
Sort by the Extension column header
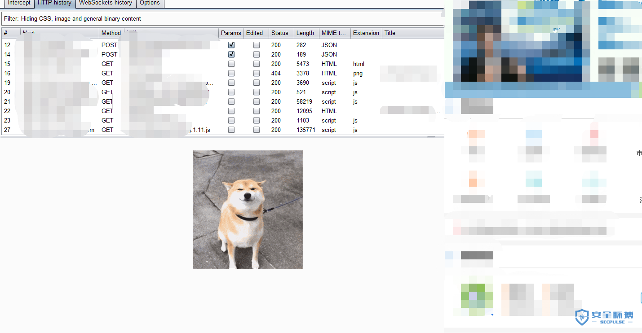[x=366, y=33]
